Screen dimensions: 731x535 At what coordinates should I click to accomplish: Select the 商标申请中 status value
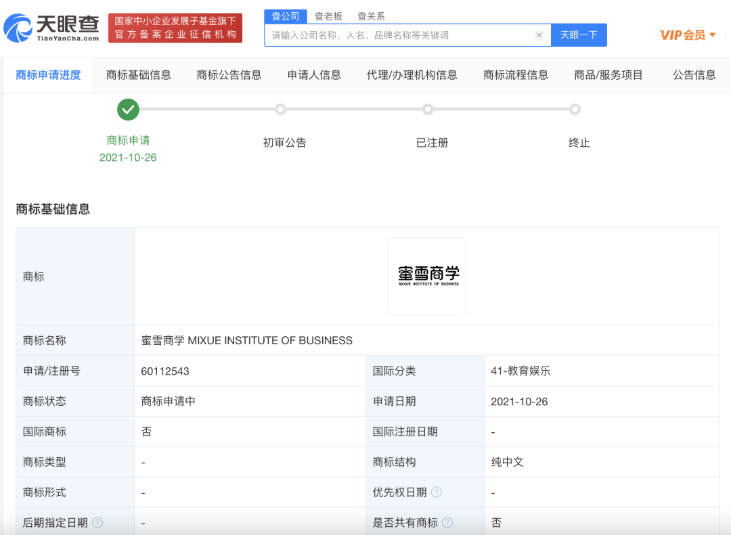tap(169, 401)
